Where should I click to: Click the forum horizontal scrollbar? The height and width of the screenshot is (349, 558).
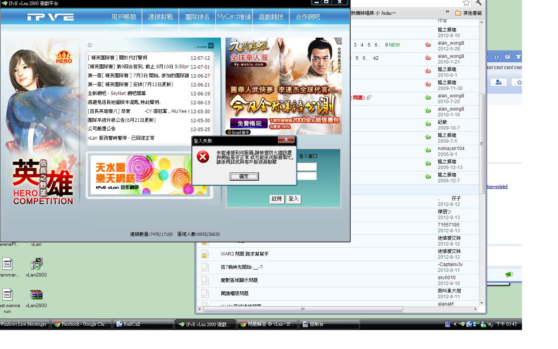pyautogui.click(x=303, y=309)
